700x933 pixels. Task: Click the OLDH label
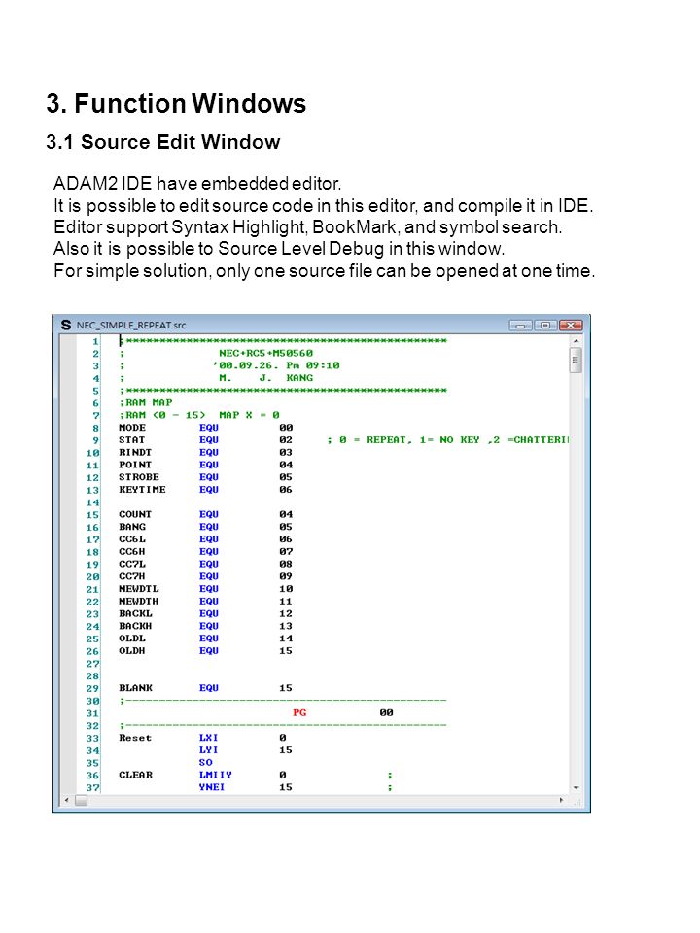tap(132, 651)
